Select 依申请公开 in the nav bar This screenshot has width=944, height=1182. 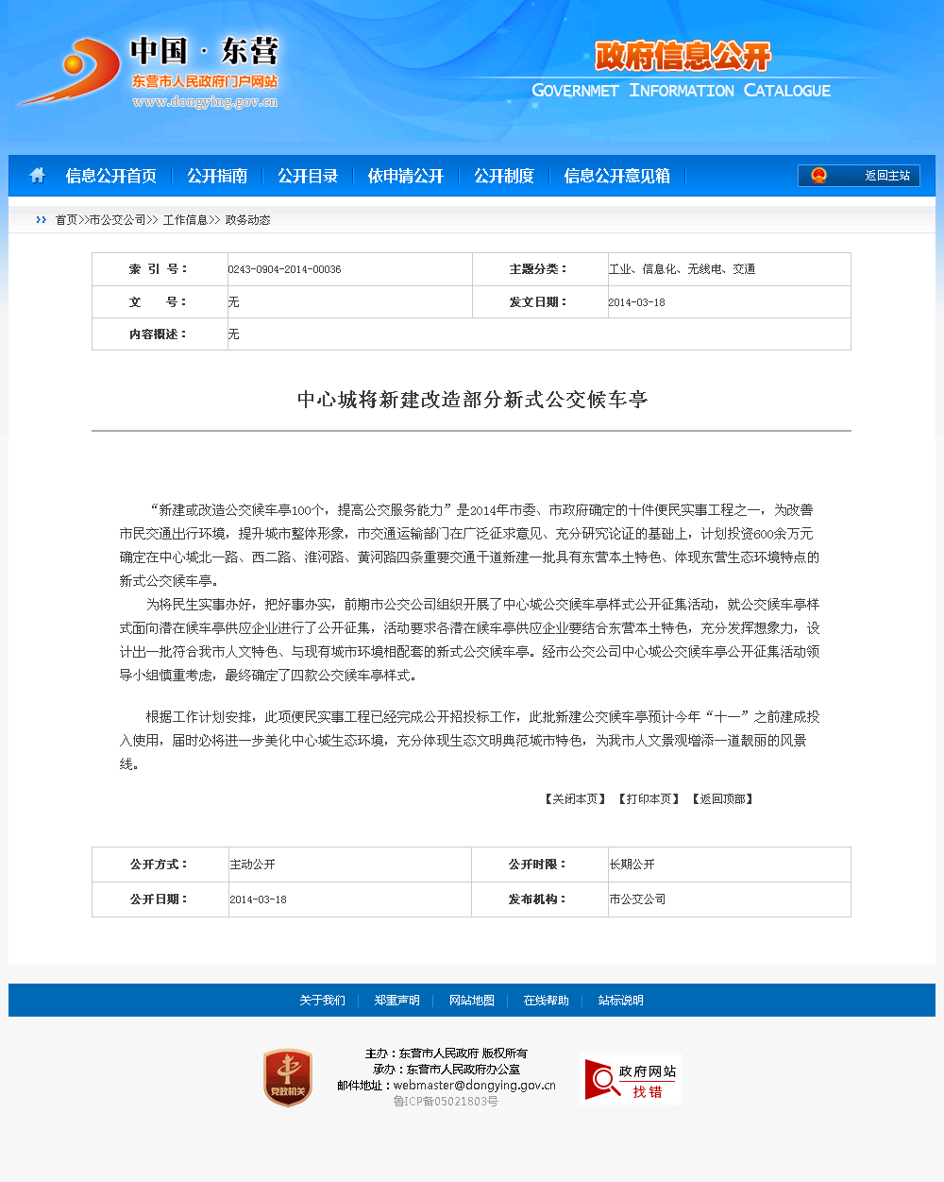(x=406, y=176)
